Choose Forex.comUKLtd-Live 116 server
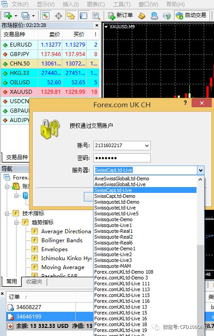The width and height of the screenshot is (214, 336). tap(145, 301)
